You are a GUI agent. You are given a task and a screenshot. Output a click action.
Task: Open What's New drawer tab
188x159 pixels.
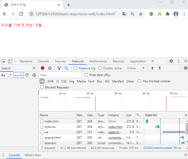click(33, 155)
